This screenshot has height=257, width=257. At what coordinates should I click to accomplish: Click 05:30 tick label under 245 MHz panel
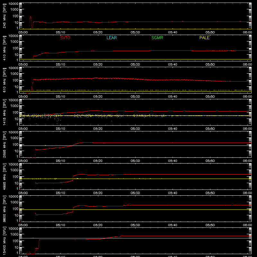135,32
